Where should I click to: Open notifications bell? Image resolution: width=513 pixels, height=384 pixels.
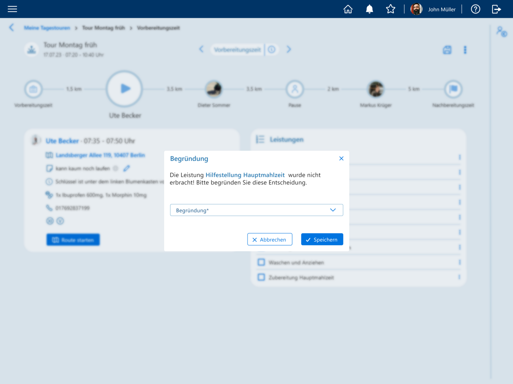(x=369, y=9)
